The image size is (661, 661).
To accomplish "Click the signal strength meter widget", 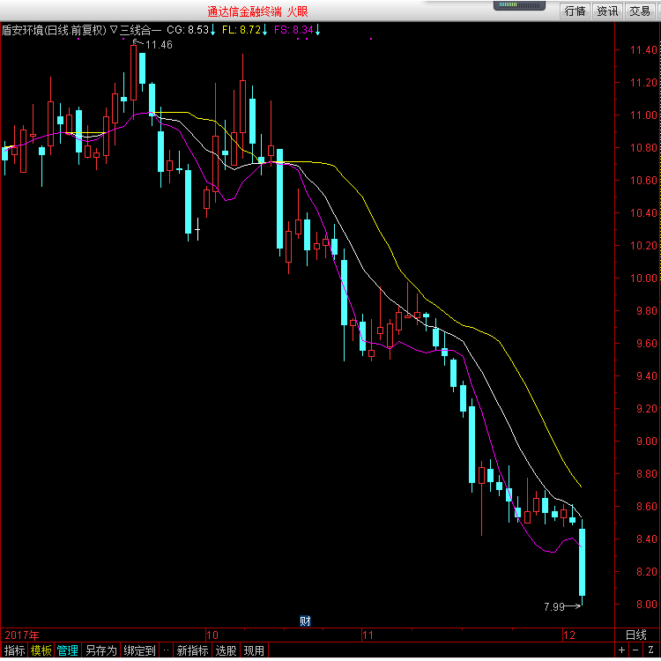I will (519, 5).
